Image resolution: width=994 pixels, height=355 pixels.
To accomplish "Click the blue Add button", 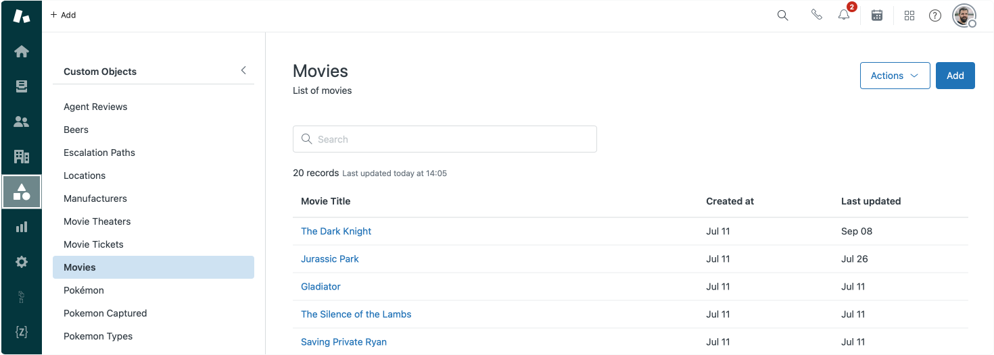I will tap(955, 76).
